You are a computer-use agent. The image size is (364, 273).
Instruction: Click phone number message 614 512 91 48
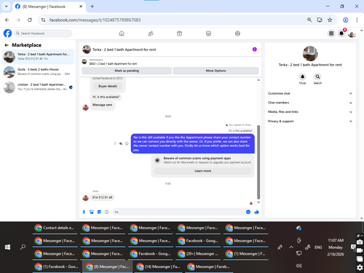(x=103, y=197)
